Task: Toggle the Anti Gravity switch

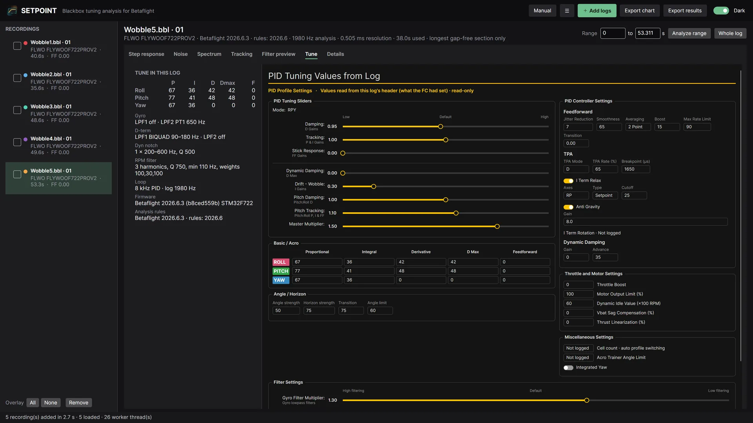Action: coord(568,207)
